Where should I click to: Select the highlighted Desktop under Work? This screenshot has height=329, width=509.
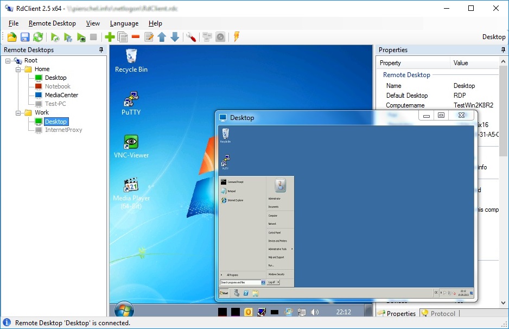(x=56, y=122)
